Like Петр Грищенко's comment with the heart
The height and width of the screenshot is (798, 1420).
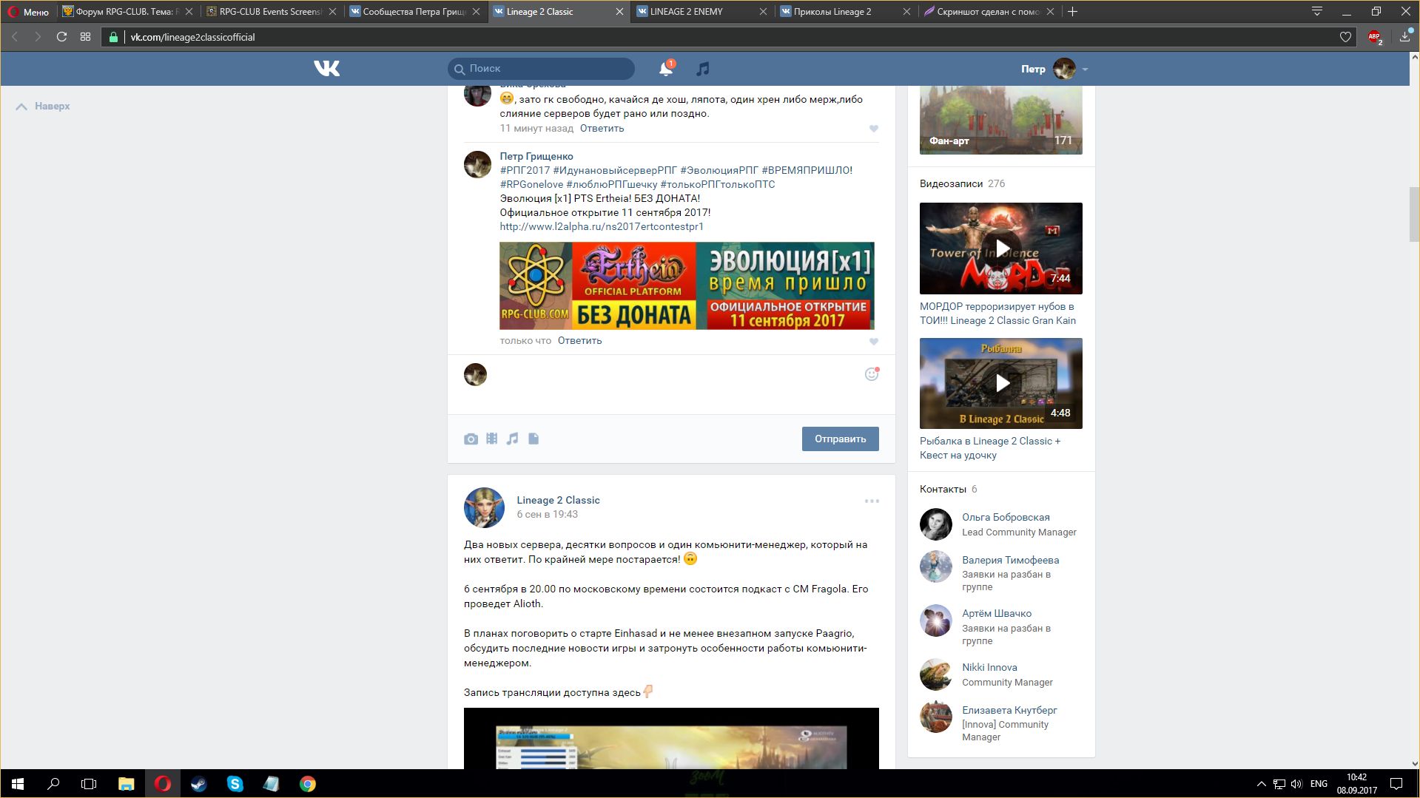[x=874, y=342]
